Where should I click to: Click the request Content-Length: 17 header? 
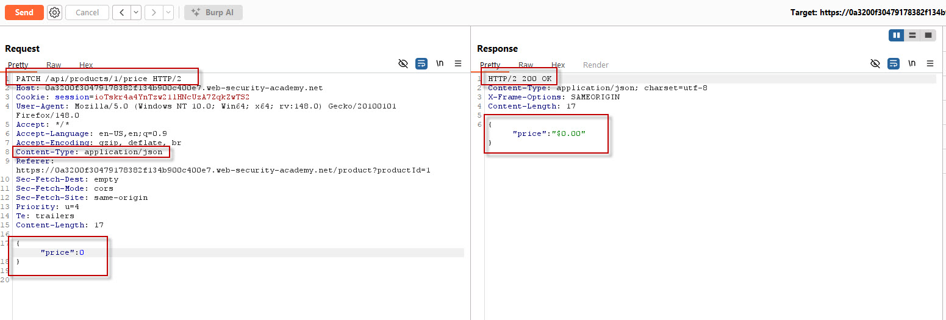(x=60, y=226)
